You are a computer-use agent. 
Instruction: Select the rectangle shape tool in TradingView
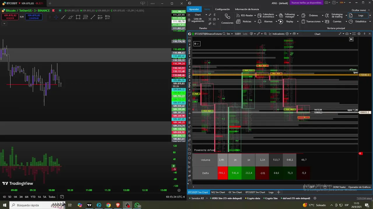pos(78,17)
